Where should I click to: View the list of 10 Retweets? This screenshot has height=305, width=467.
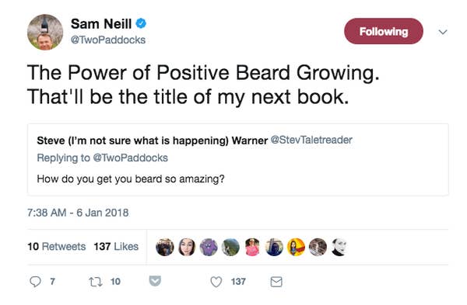57,247
